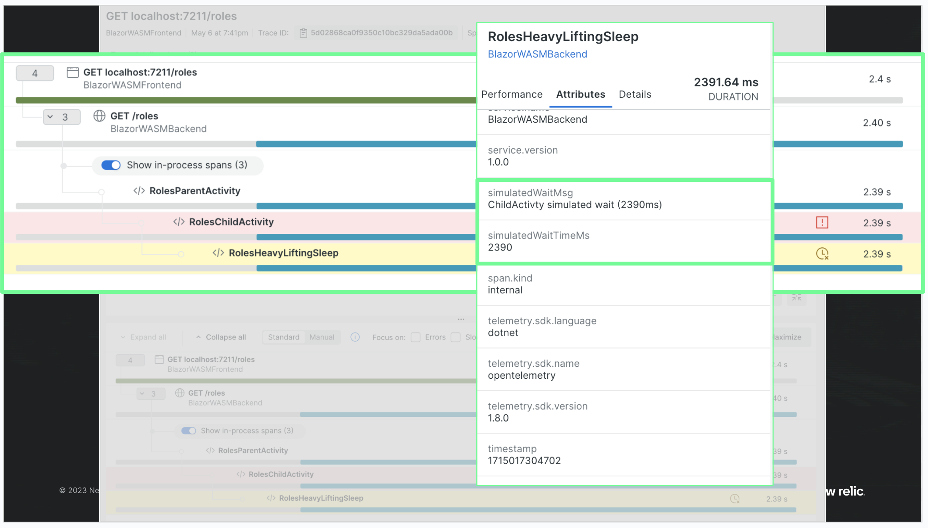Click the globe icon next to GET /roles
Viewport: 928px width, 528px height.
click(99, 116)
